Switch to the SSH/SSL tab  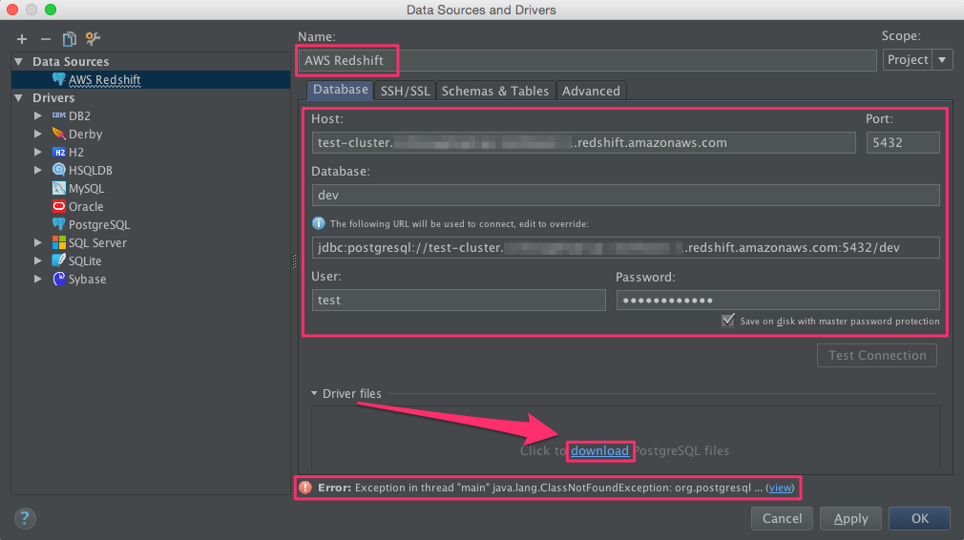tap(405, 91)
